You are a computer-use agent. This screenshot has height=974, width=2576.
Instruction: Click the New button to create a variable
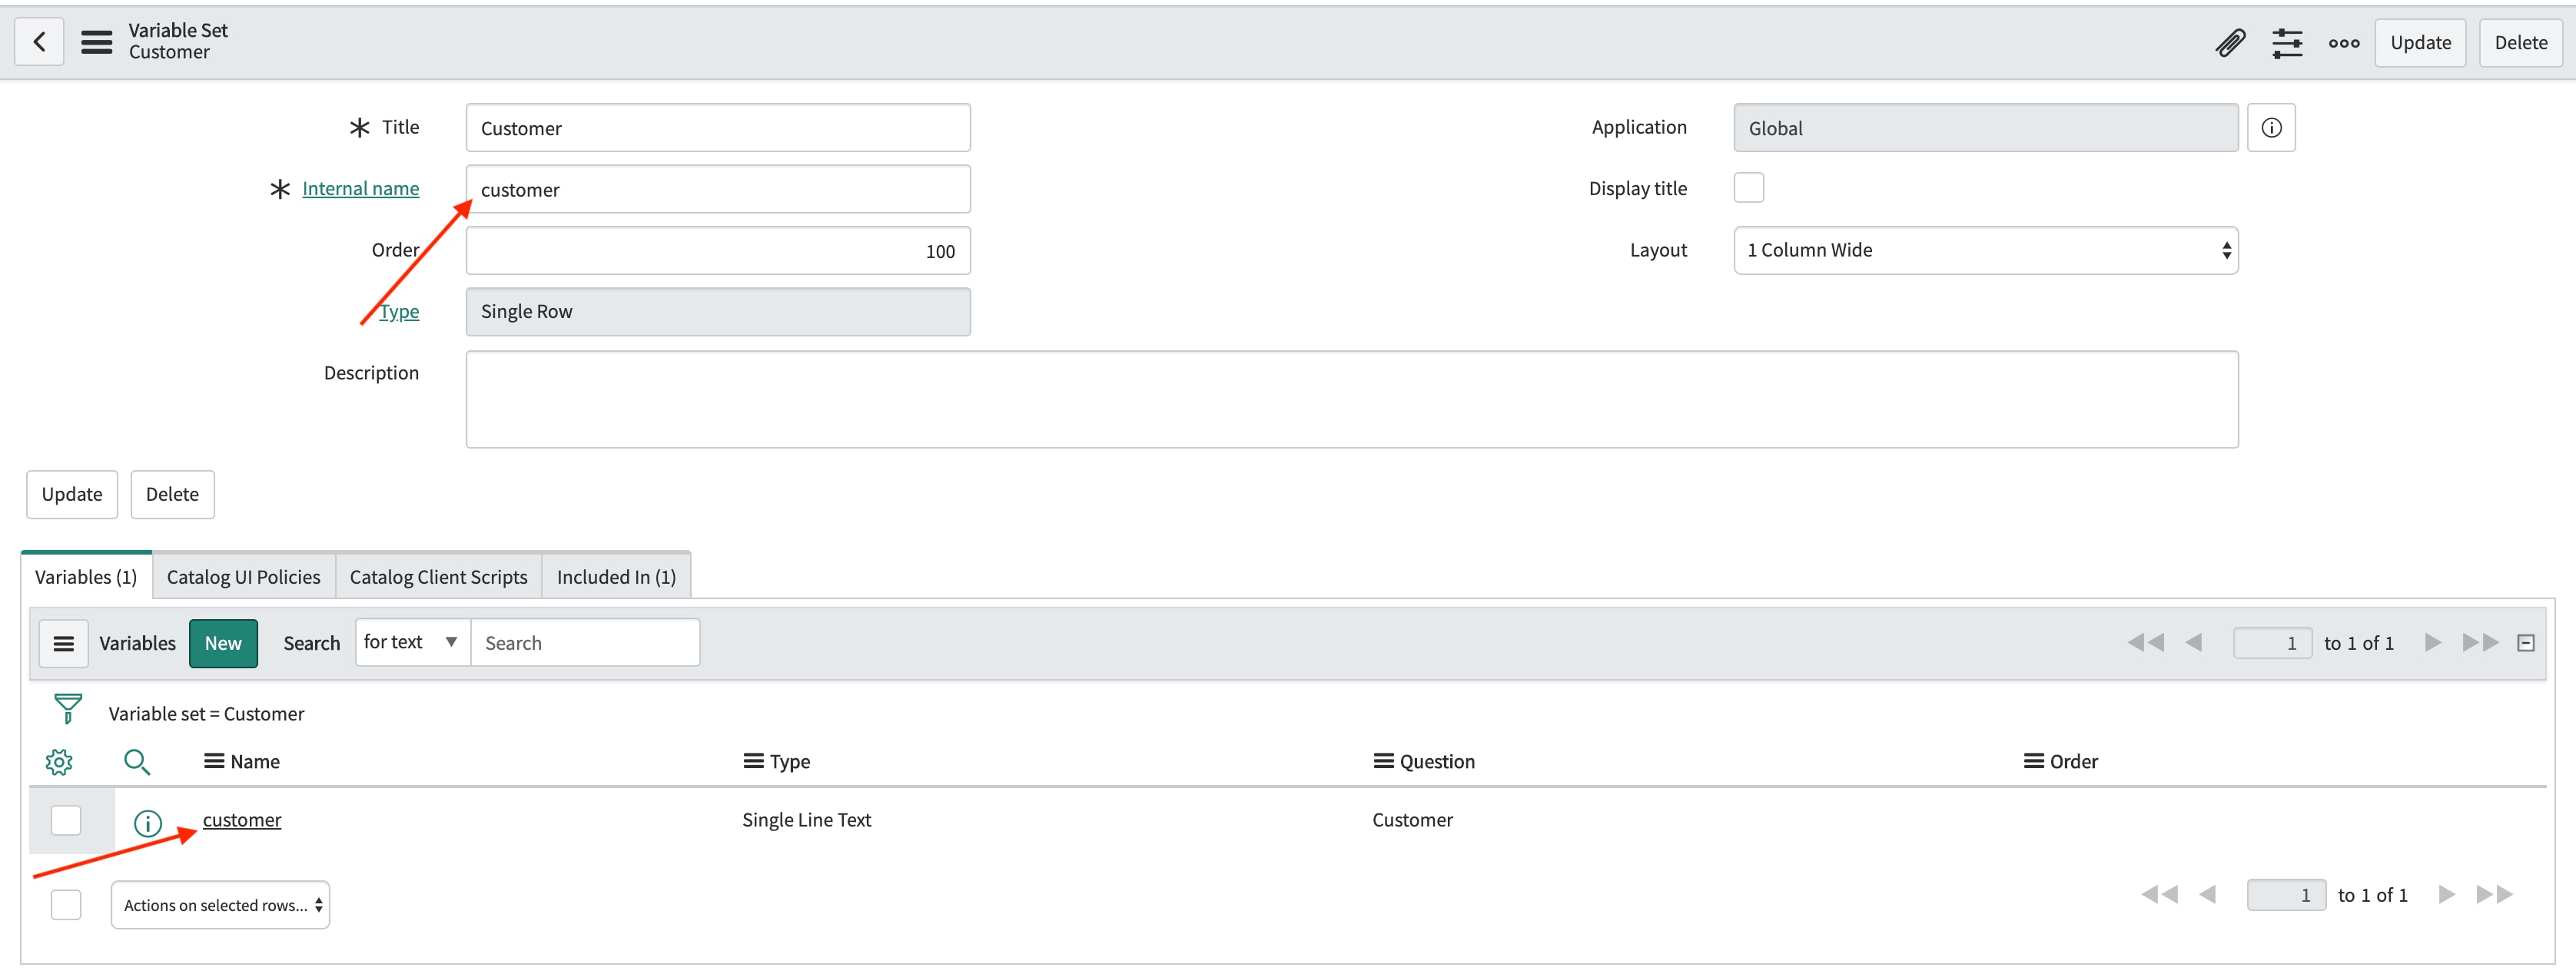(223, 643)
